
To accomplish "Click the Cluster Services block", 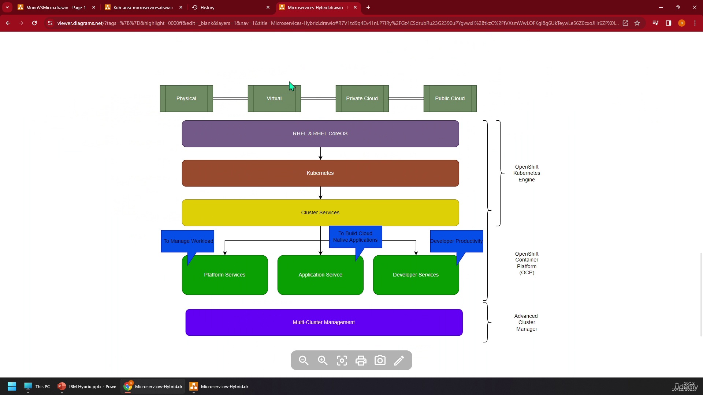I will pos(320,212).
